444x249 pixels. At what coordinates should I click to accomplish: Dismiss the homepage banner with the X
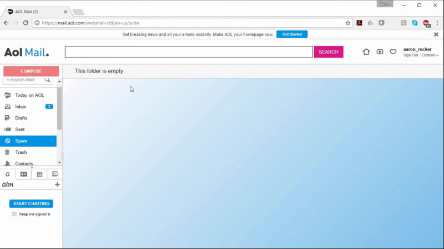click(x=436, y=34)
